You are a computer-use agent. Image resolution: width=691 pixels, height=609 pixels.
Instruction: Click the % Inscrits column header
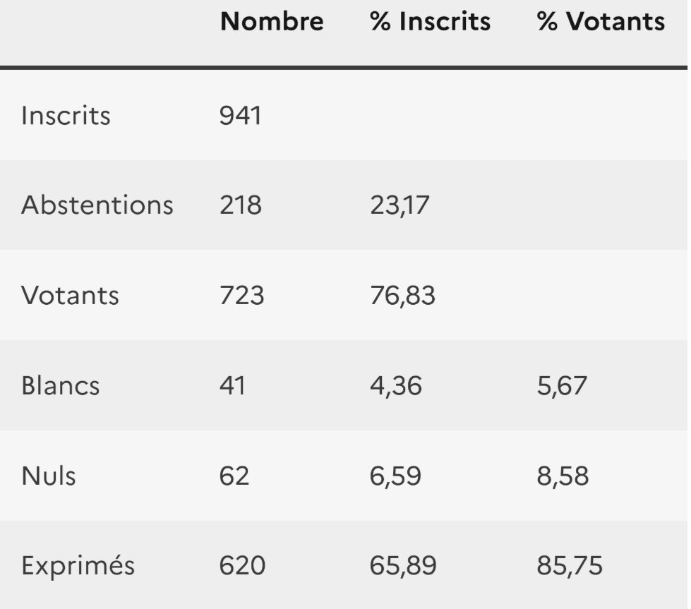click(x=431, y=22)
